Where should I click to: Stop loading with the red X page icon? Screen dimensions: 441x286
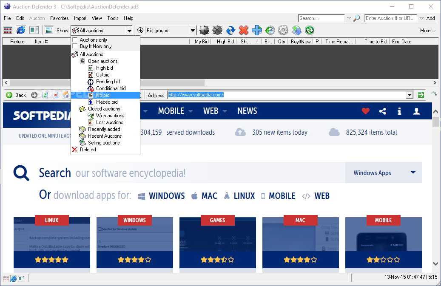[x=56, y=95]
